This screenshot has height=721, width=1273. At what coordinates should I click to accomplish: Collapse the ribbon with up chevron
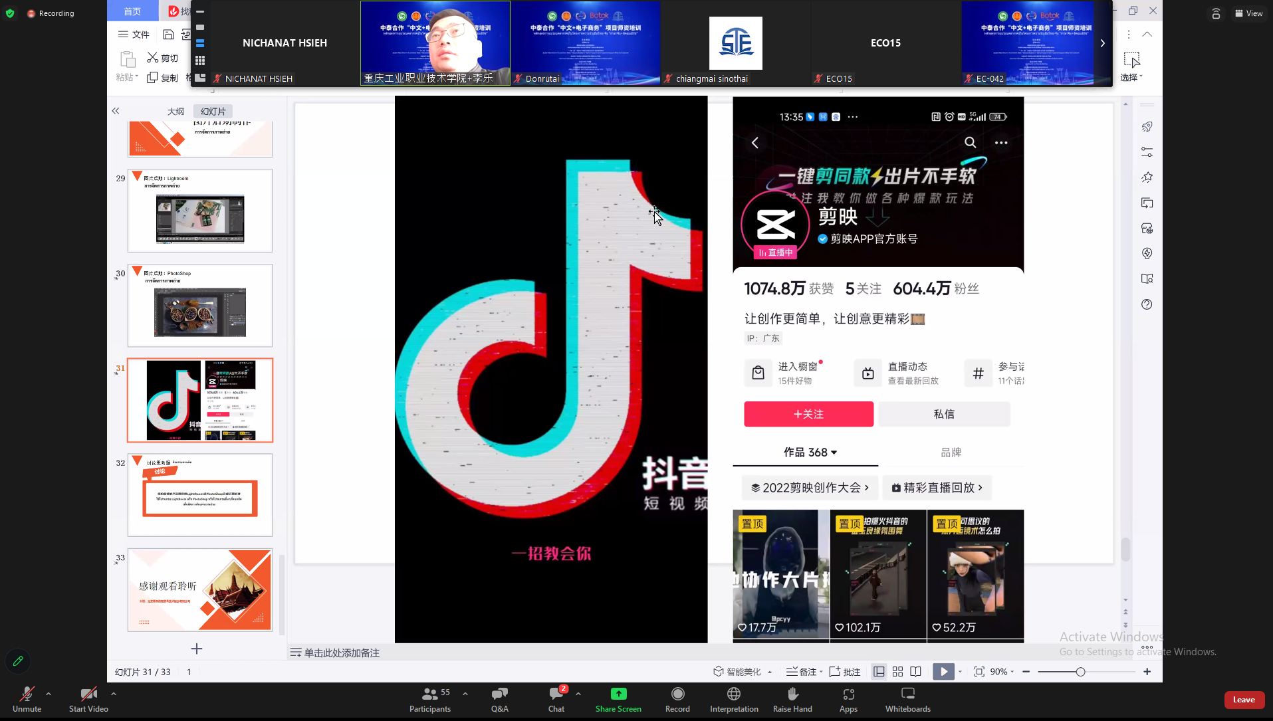tap(1147, 34)
